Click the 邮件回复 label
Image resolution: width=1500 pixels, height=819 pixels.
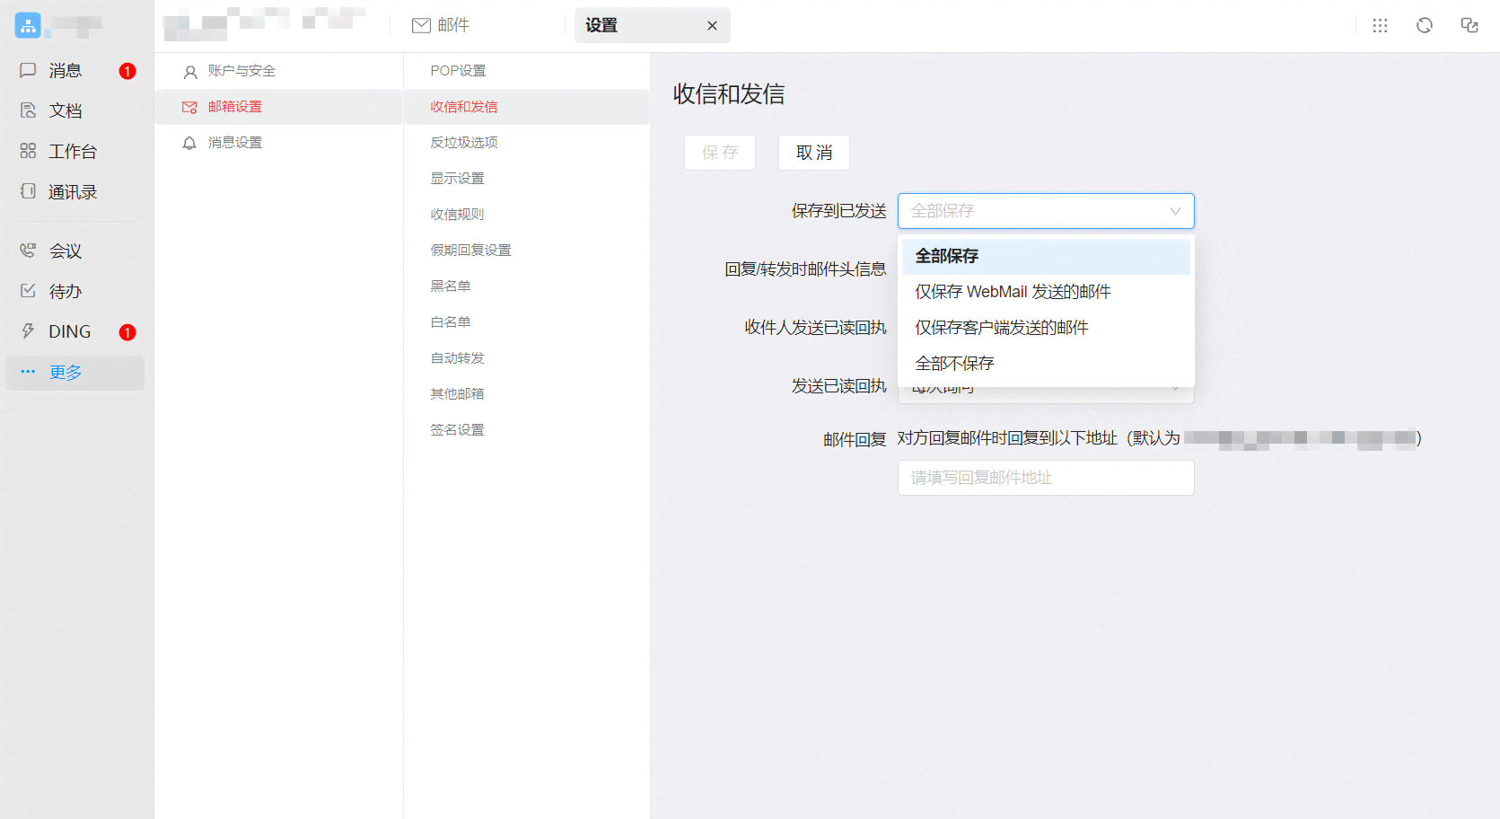855,440
